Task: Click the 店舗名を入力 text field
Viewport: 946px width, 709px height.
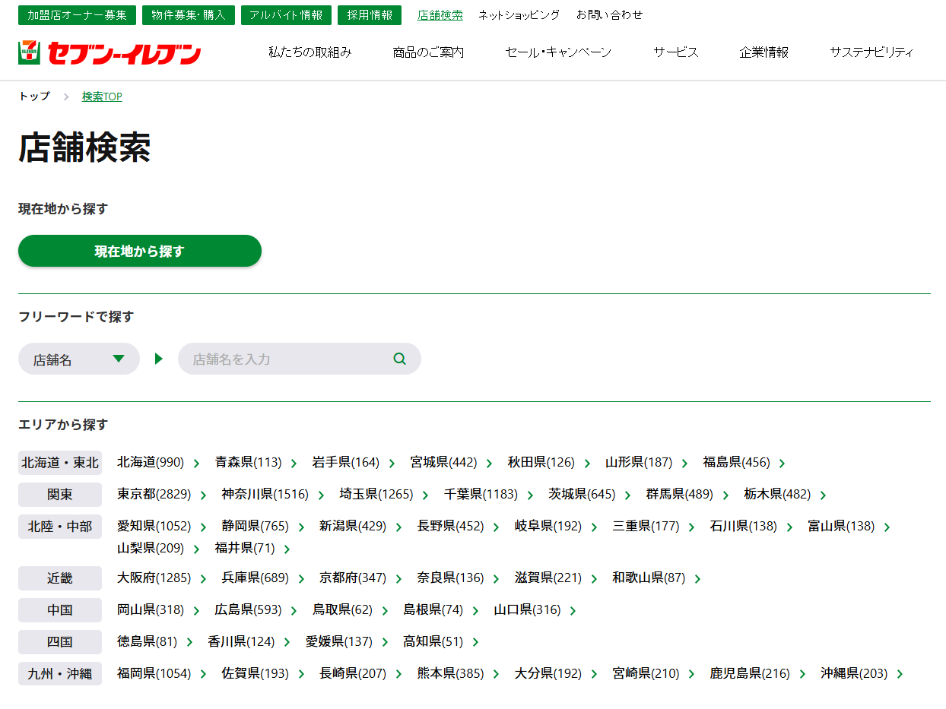Action: [x=300, y=359]
